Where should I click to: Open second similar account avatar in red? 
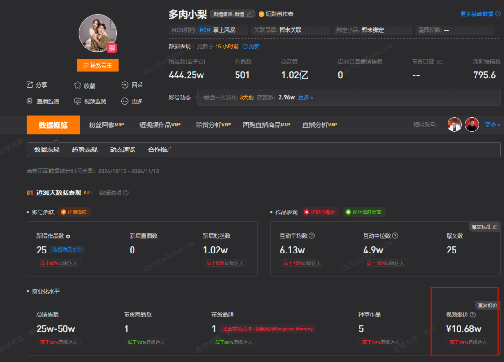pyautogui.click(x=472, y=124)
